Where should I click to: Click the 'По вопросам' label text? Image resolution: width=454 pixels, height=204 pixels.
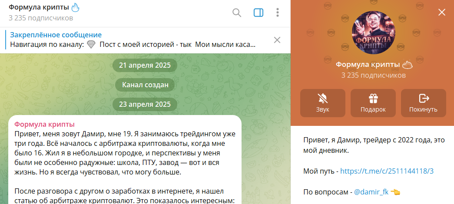pyautogui.click(x=325, y=192)
